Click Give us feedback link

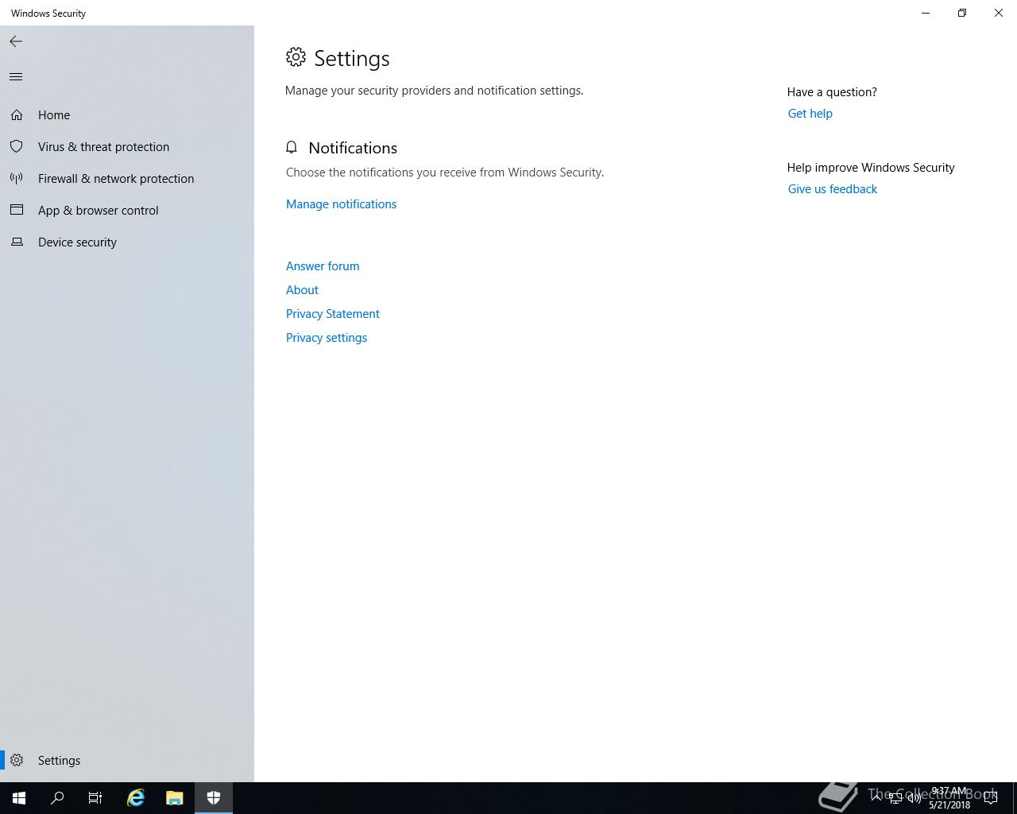point(832,189)
